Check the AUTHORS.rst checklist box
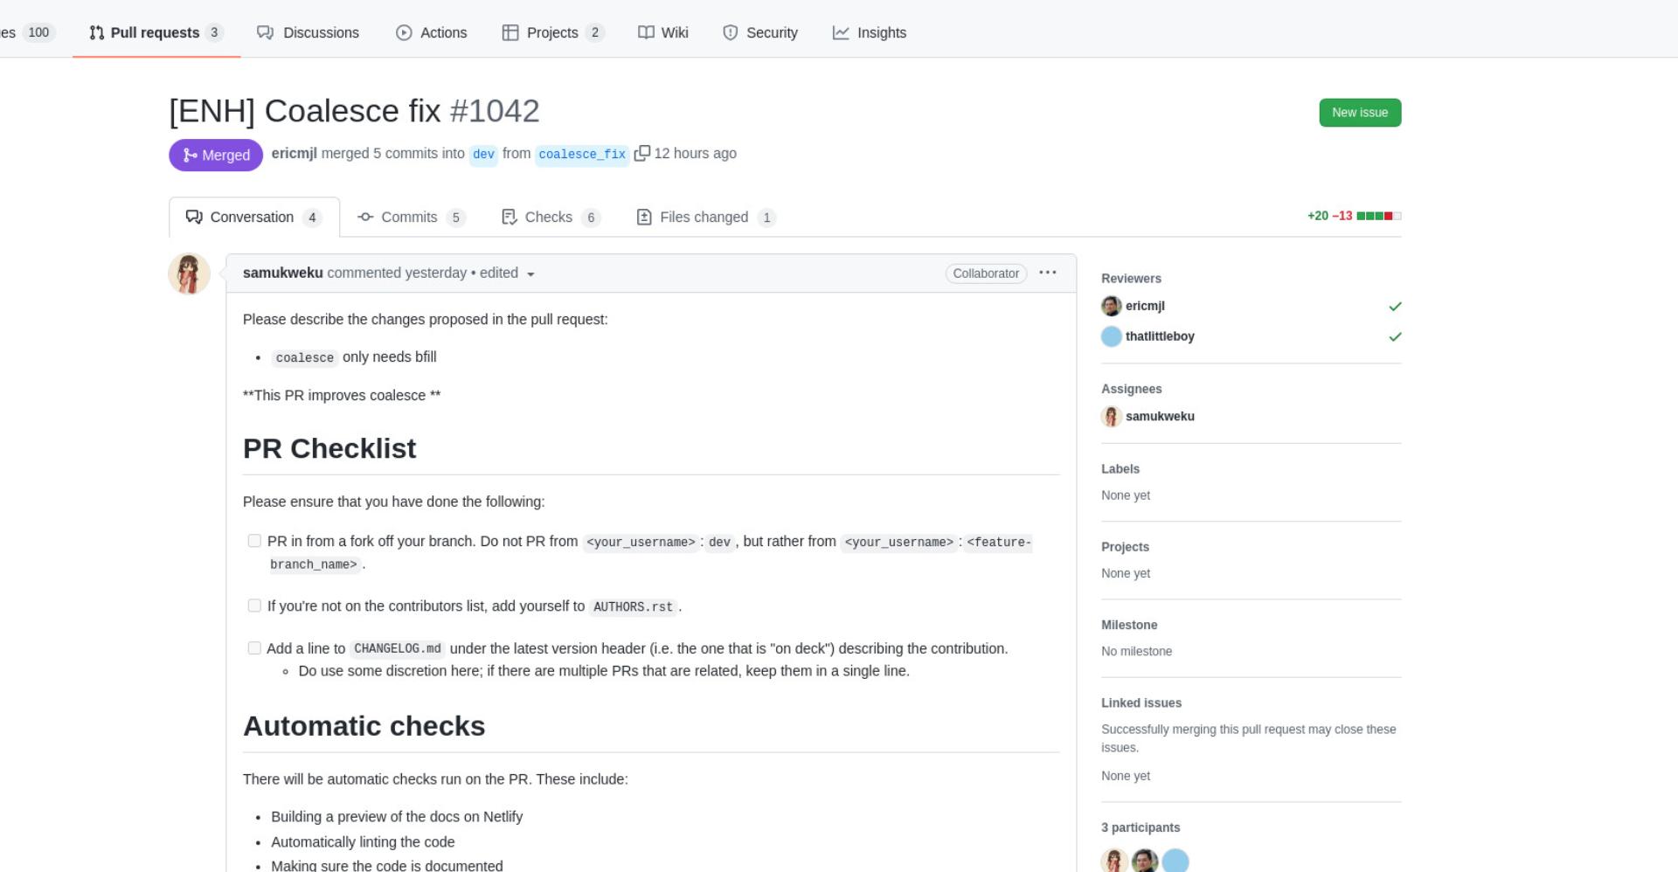The height and width of the screenshot is (872, 1678). click(254, 606)
